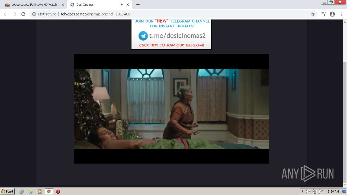Restore down the Chrome window
This screenshot has width=347, height=195.
click(x=331, y=2)
